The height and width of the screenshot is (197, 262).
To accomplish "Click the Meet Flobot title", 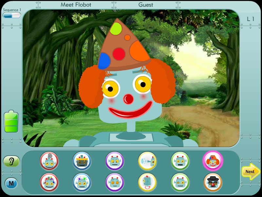I will [x=76, y=5].
